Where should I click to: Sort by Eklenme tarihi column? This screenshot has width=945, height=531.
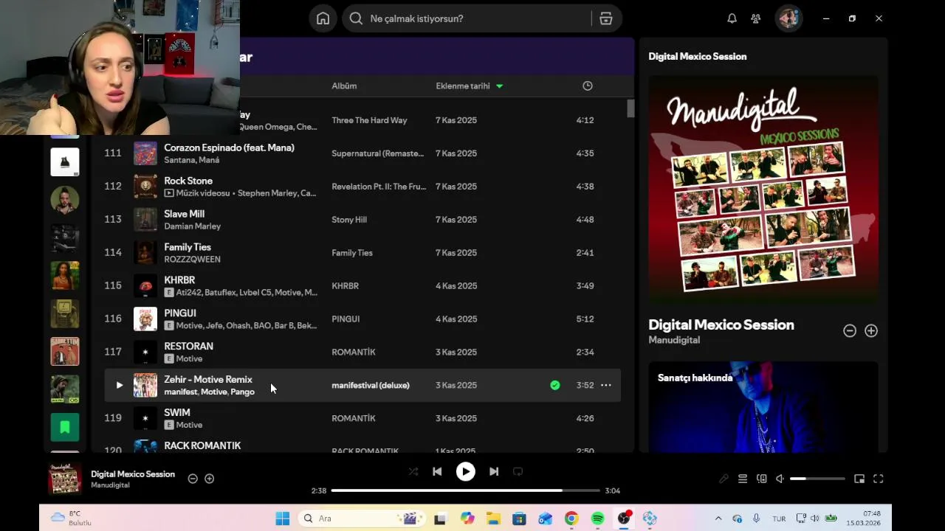coord(469,86)
